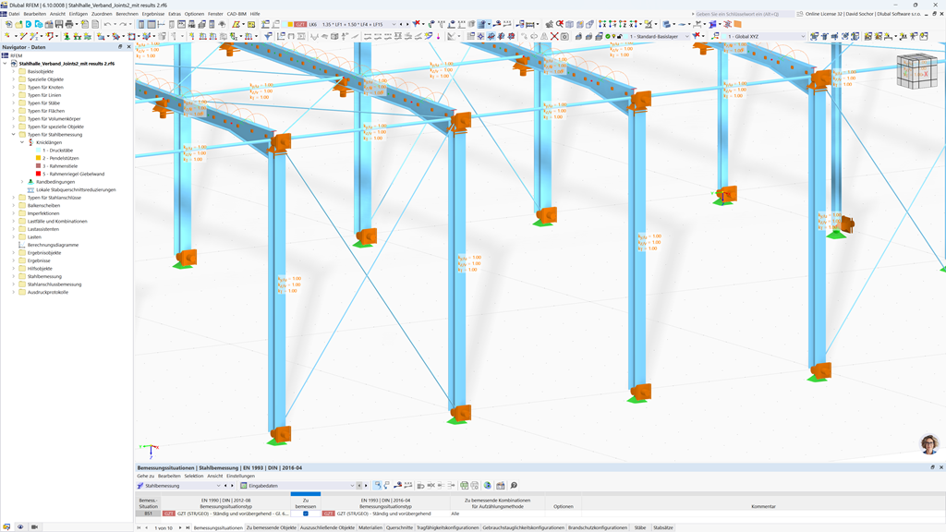Screen dimensions: 946x532
Task: Select 3 - Rahmenstiele tree item
Action: coord(60,166)
